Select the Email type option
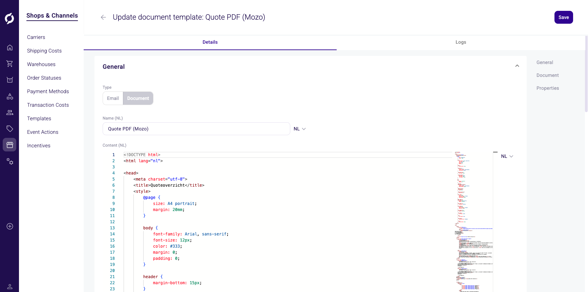588x292 pixels. 113,98
